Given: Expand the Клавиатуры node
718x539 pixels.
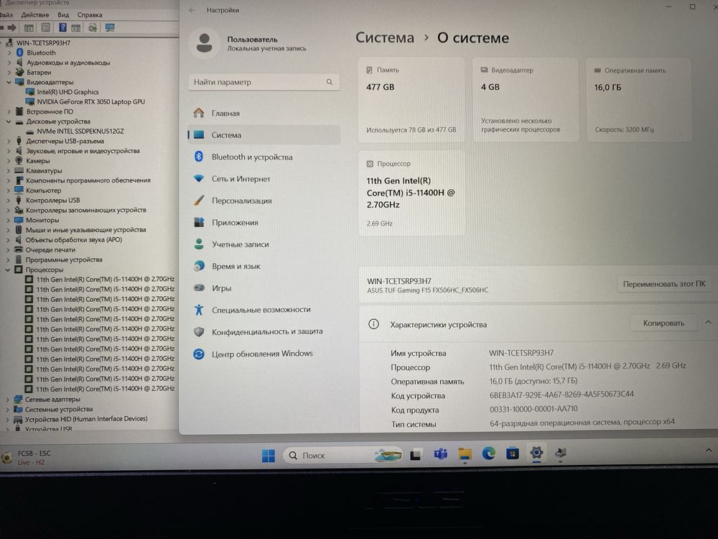Looking at the screenshot, I should (x=9, y=170).
